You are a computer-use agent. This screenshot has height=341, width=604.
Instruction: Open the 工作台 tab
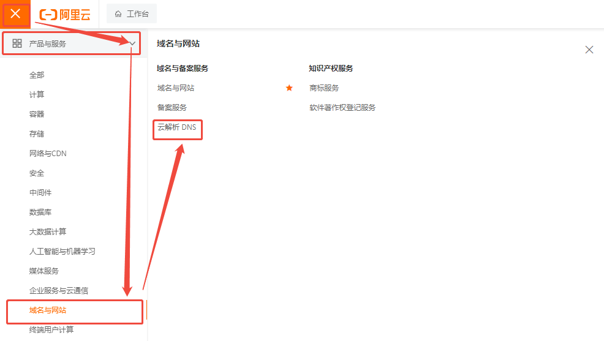tap(137, 14)
